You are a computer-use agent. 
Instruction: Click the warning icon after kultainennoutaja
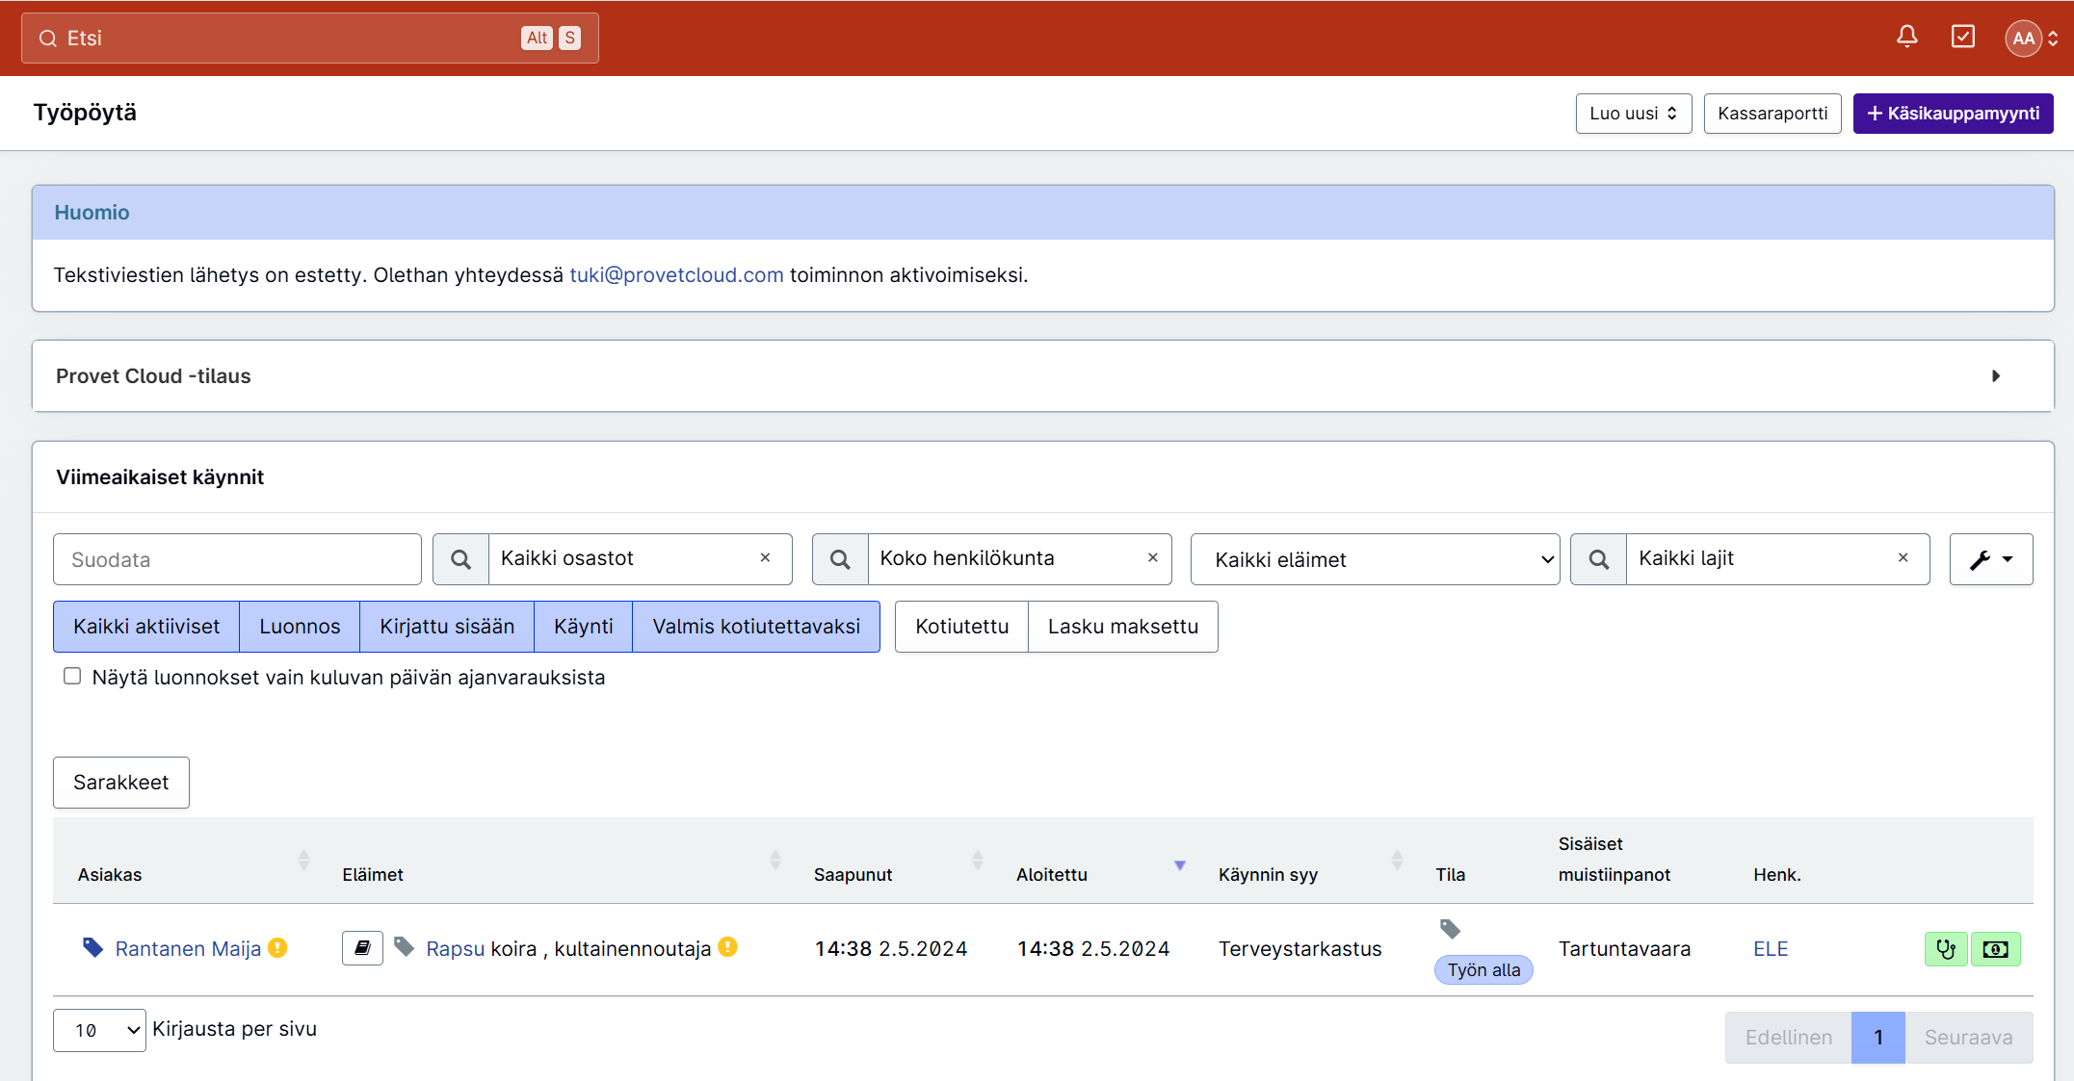pos(728,947)
